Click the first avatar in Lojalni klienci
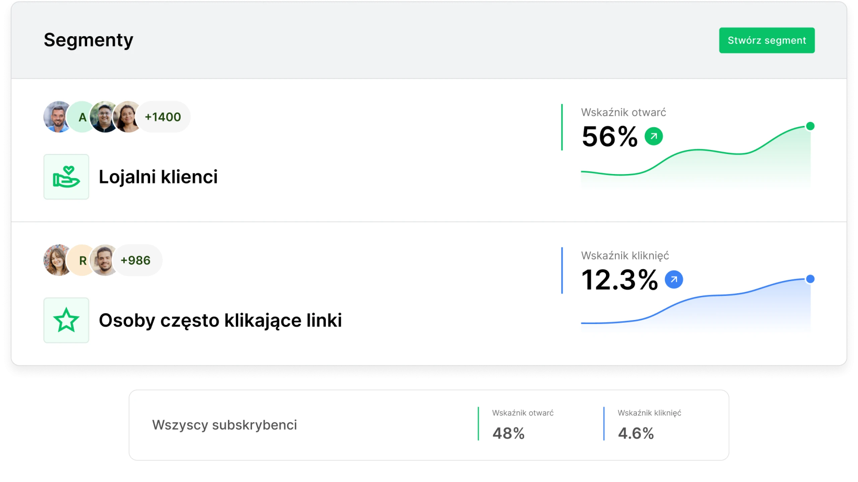858x482 pixels. tap(56, 117)
